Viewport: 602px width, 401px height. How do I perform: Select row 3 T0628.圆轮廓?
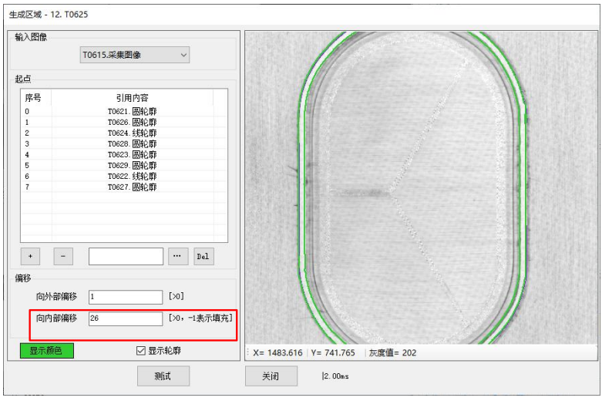click(x=131, y=143)
